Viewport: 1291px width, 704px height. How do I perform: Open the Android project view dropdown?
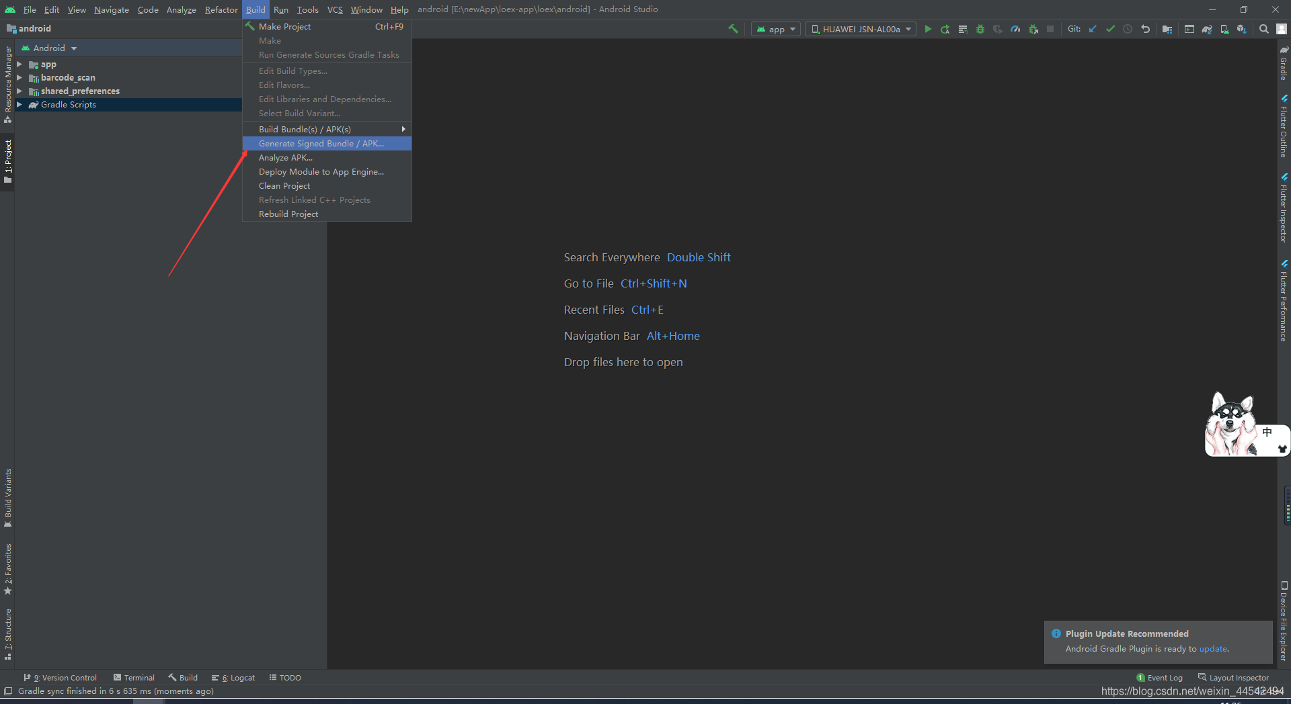click(x=49, y=48)
